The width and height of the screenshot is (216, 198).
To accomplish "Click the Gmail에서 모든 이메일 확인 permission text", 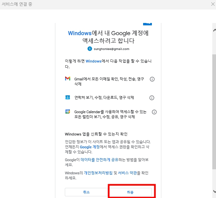I will pos(109,81).
